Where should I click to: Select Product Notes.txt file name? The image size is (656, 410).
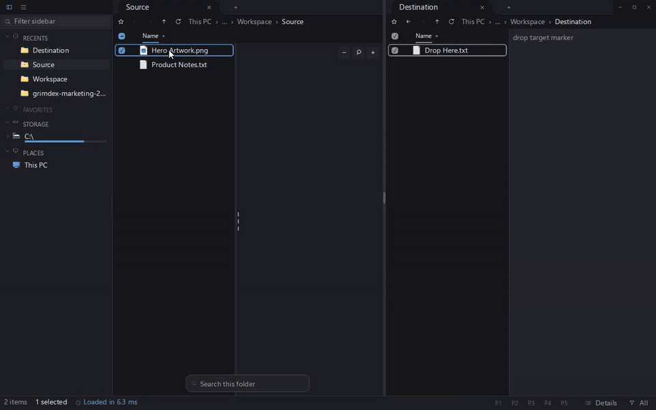179,64
